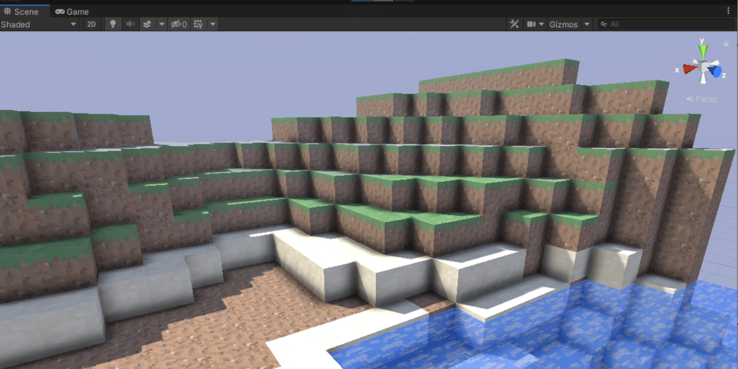Click the scene camera icon

pyautogui.click(x=531, y=24)
